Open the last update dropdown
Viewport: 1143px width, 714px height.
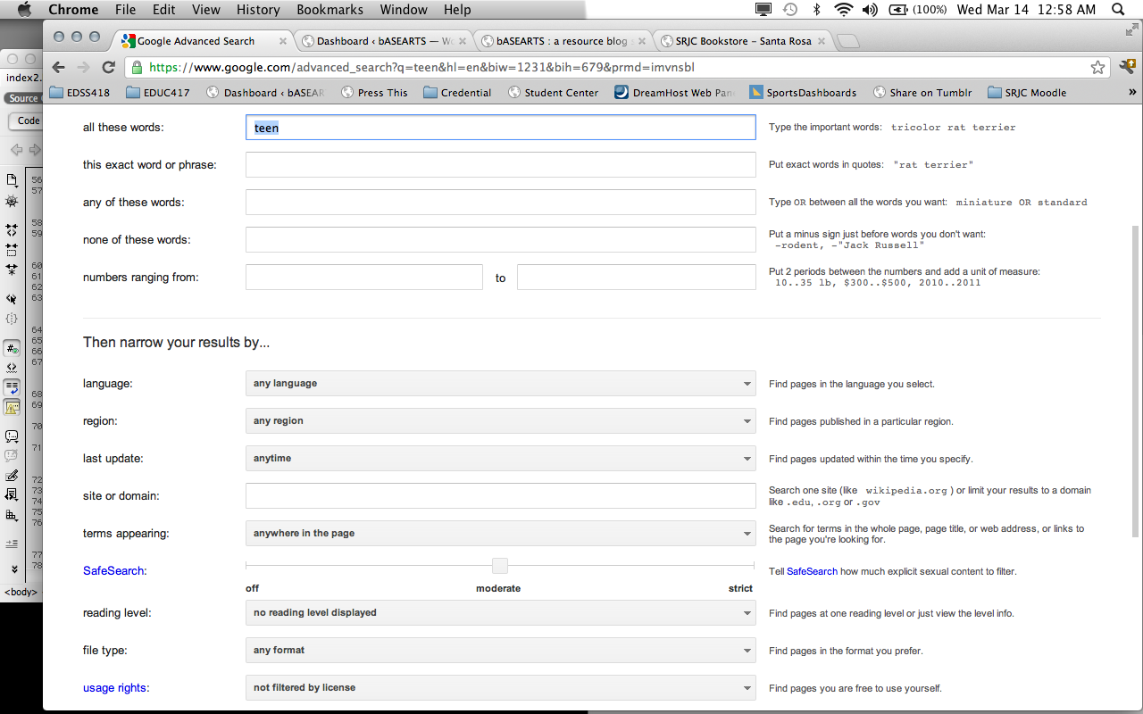(500, 459)
